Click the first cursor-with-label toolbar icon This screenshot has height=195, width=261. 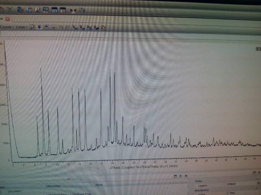75,28
